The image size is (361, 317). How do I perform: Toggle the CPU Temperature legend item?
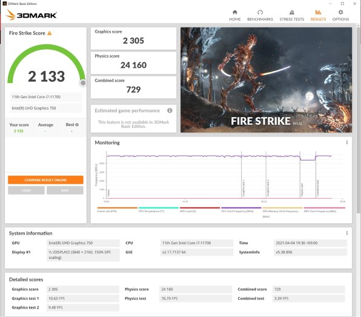click(x=159, y=210)
